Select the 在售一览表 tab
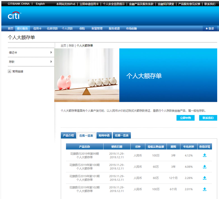Viewport: 219px width, 199px height. [86, 135]
